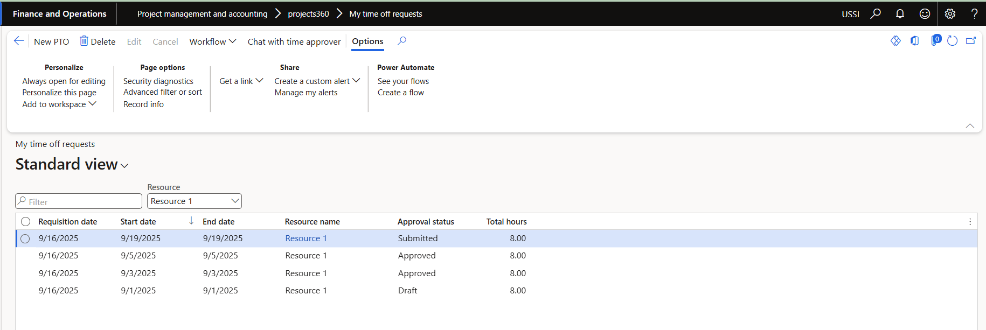Screen dimensions: 986x330
Task: Open notifications bell icon
Action: (900, 13)
